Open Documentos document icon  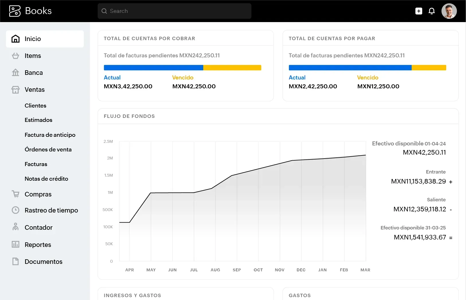(15, 261)
